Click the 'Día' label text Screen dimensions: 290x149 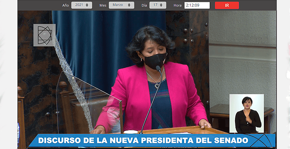144,5
